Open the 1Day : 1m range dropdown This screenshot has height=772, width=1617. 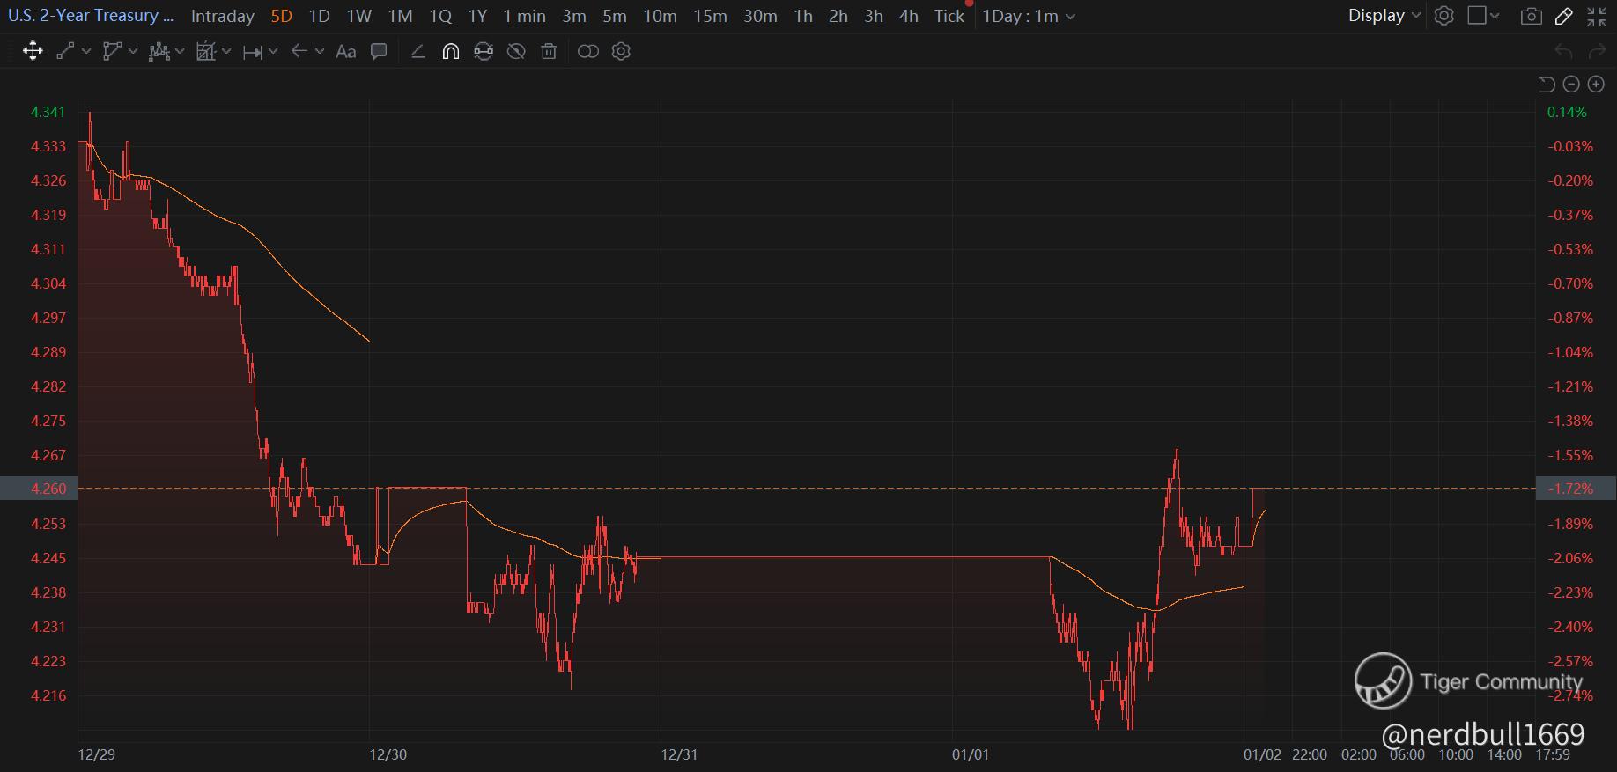(x=1029, y=16)
